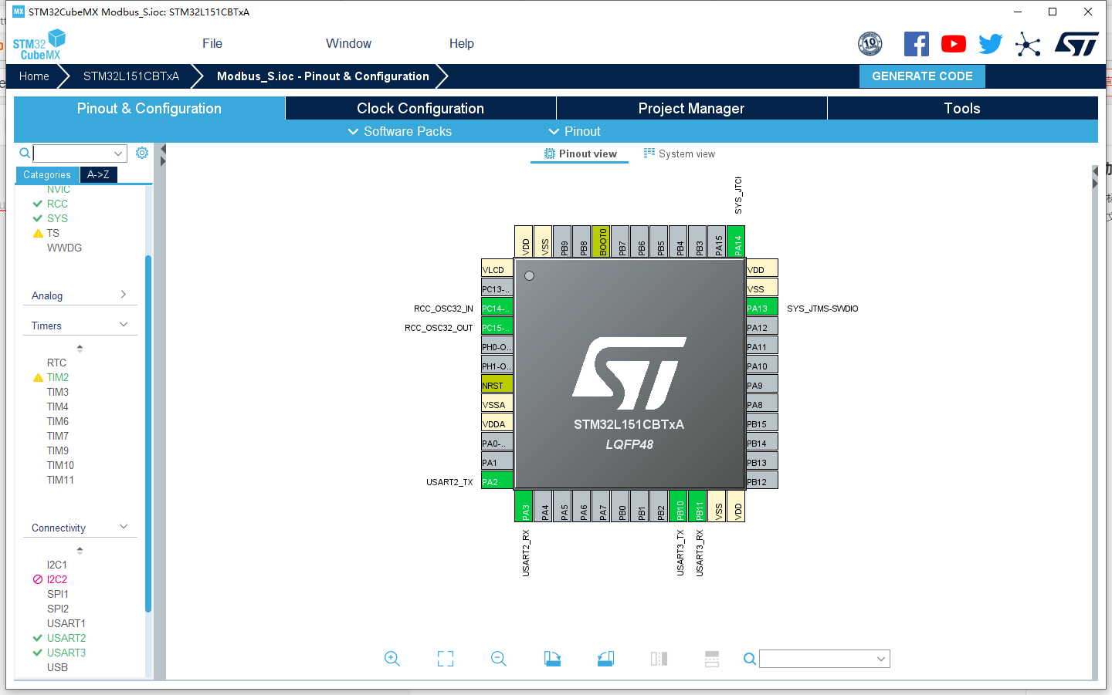Open the Pinout dropdown menu
Screen dimensions: 1112x695
[574, 131]
